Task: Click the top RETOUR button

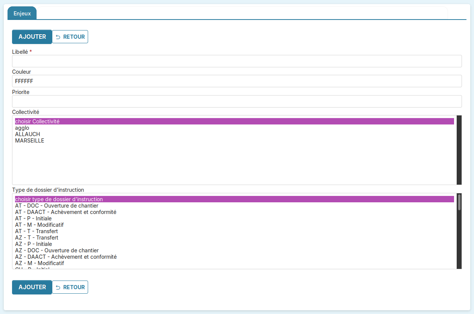Action: (70, 37)
